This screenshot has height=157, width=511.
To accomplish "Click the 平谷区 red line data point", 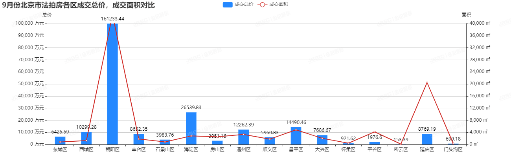I will (375, 132).
